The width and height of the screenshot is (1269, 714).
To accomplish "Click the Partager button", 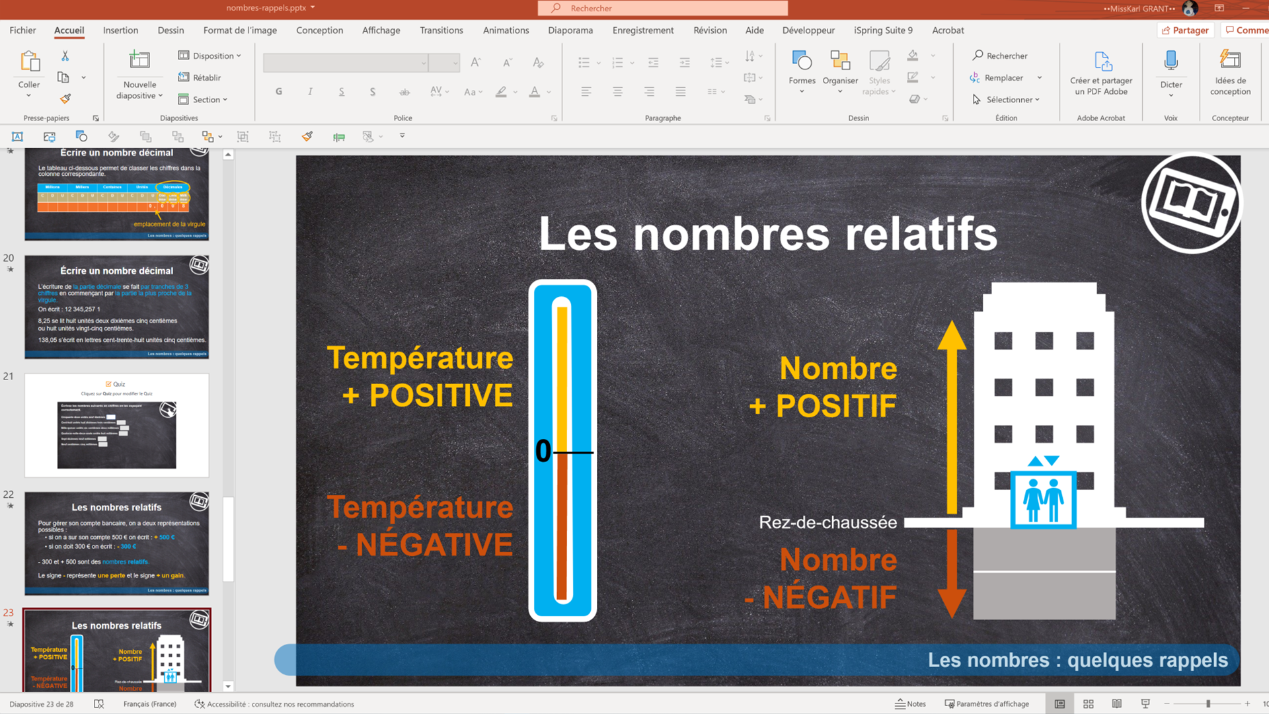I will pyautogui.click(x=1185, y=30).
